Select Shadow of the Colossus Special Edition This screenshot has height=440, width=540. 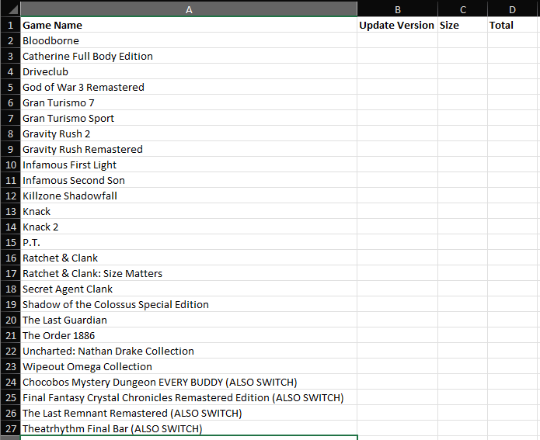tap(189, 304)
